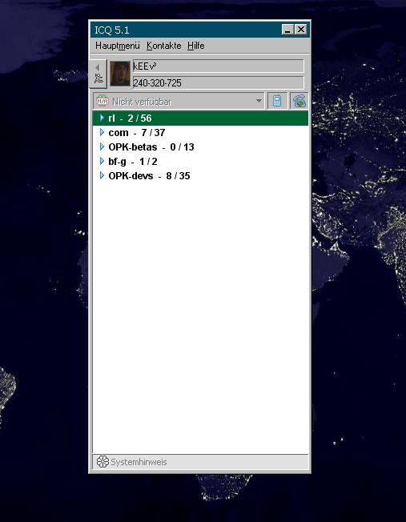Expand the rl contact group

coord(102,118)
